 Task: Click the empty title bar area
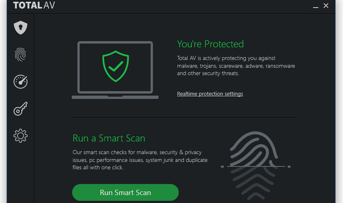[x=184, y=6]
